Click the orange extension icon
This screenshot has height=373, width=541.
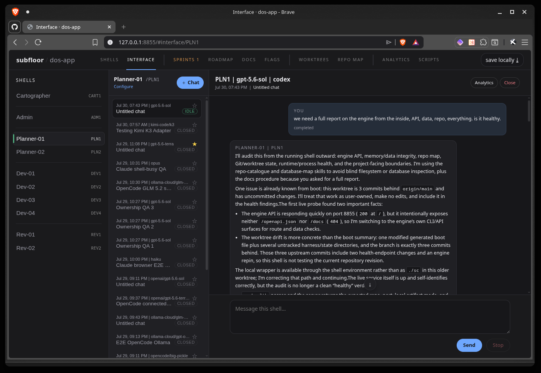coord(472,42)
